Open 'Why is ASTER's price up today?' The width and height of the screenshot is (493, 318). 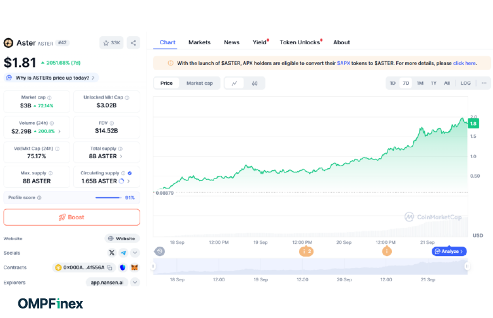tap(51, 78)
